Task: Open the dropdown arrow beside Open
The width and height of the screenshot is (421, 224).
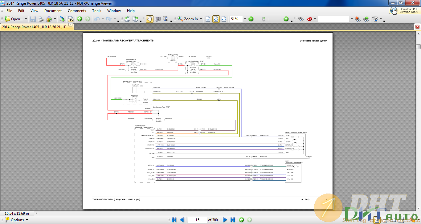Action: coord(26,19)
